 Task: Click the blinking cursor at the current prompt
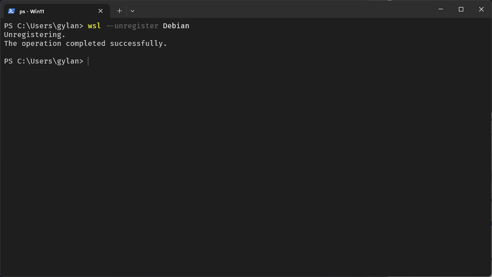click(88, 61)
